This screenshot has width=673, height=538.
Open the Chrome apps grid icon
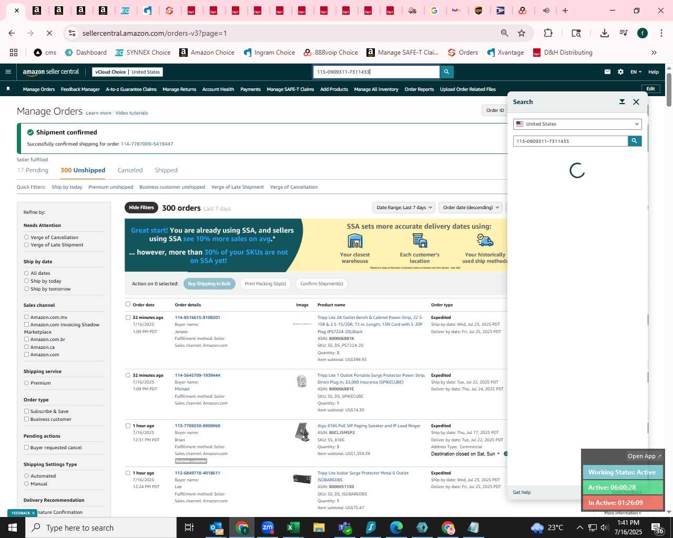tap(14, 53)
